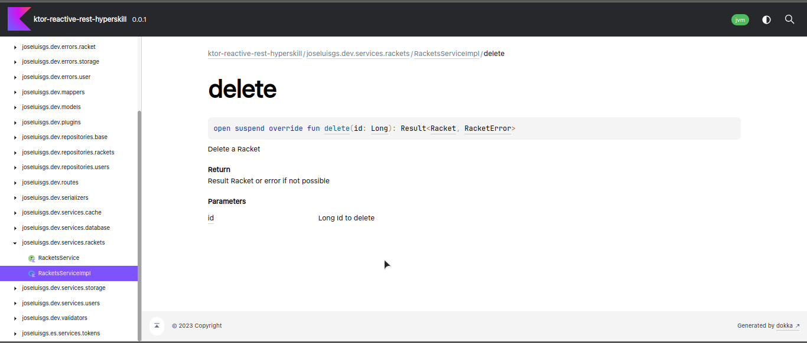Expand joseluisgs.dev.mappers package arrow

(x=15, y=93)
